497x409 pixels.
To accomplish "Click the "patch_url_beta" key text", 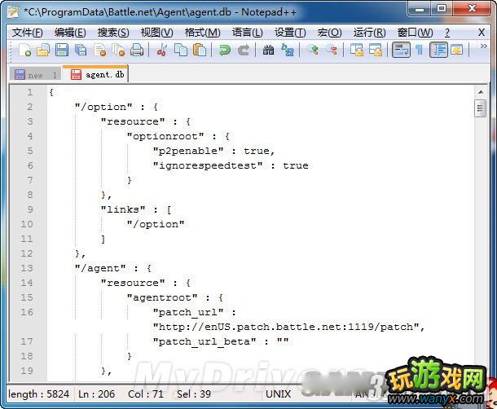I will pos(205,342).
